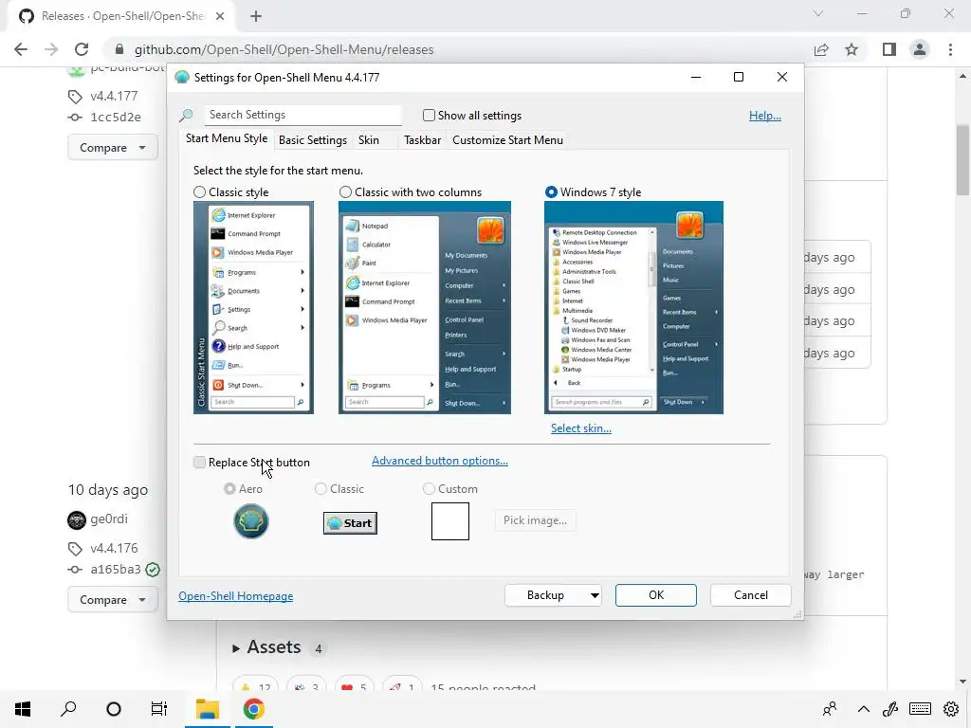Viewport: 971px width, 728px height.
Task: Open Cortana from the taskbar
Action: point(114,709)
